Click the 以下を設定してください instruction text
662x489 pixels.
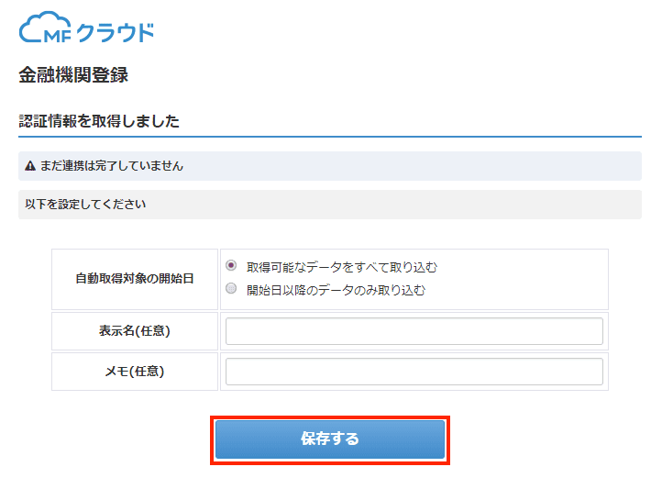pos(83,204)
